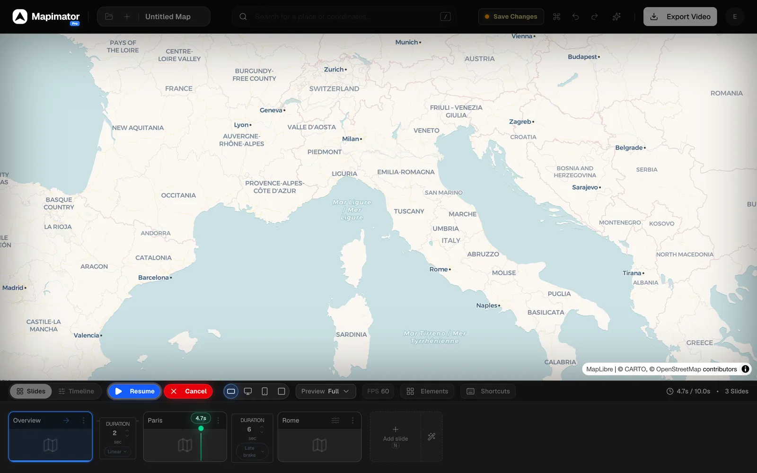This screenshot has height=473, width=757.
Task: Open the Shortcuts panel
Action: (488, 391)
